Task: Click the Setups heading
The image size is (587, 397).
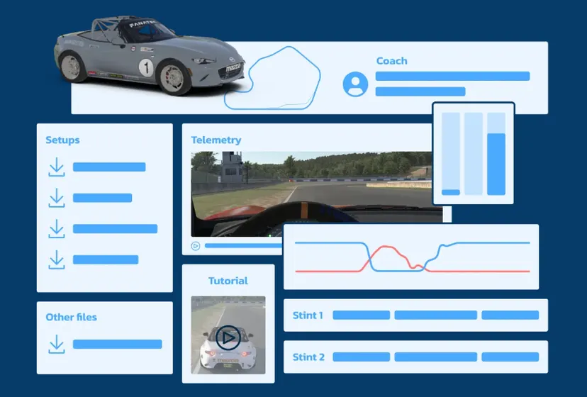Action: coord(62,140)
